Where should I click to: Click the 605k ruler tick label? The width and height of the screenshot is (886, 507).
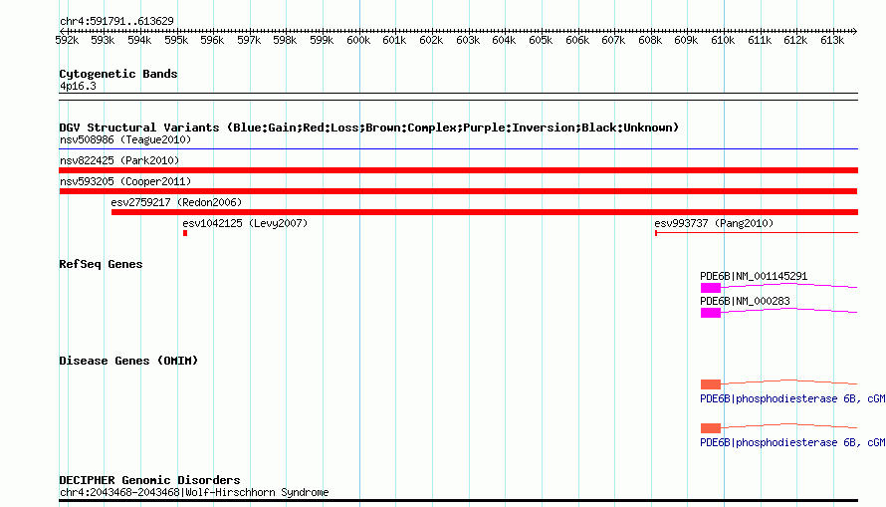click(x=541, y=40)
